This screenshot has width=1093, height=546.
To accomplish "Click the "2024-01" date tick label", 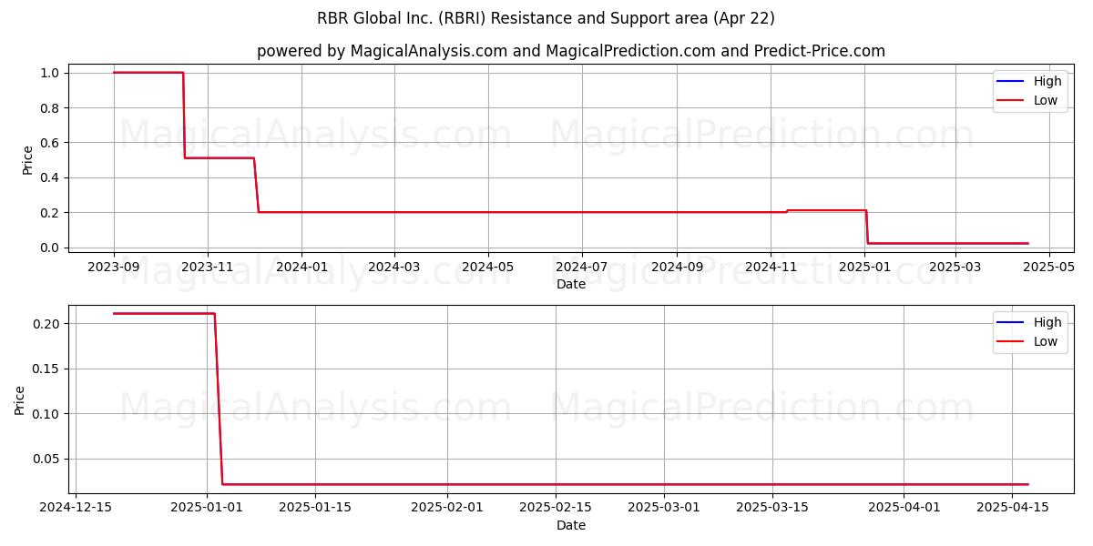I will click(x=301, y=267).
